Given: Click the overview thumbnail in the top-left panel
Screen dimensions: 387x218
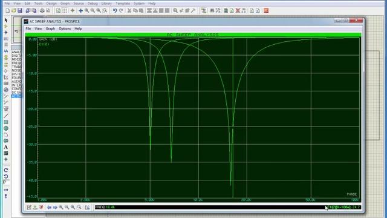Looking at the screenshot, I should (18, 30).
